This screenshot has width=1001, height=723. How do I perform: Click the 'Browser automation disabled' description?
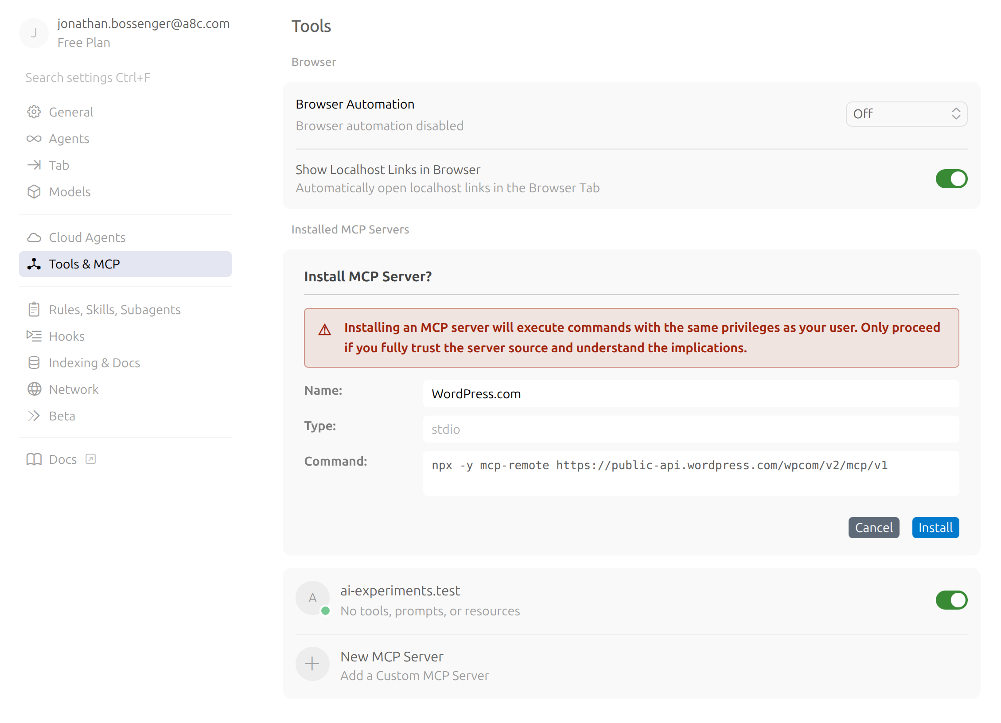point(379,126)
